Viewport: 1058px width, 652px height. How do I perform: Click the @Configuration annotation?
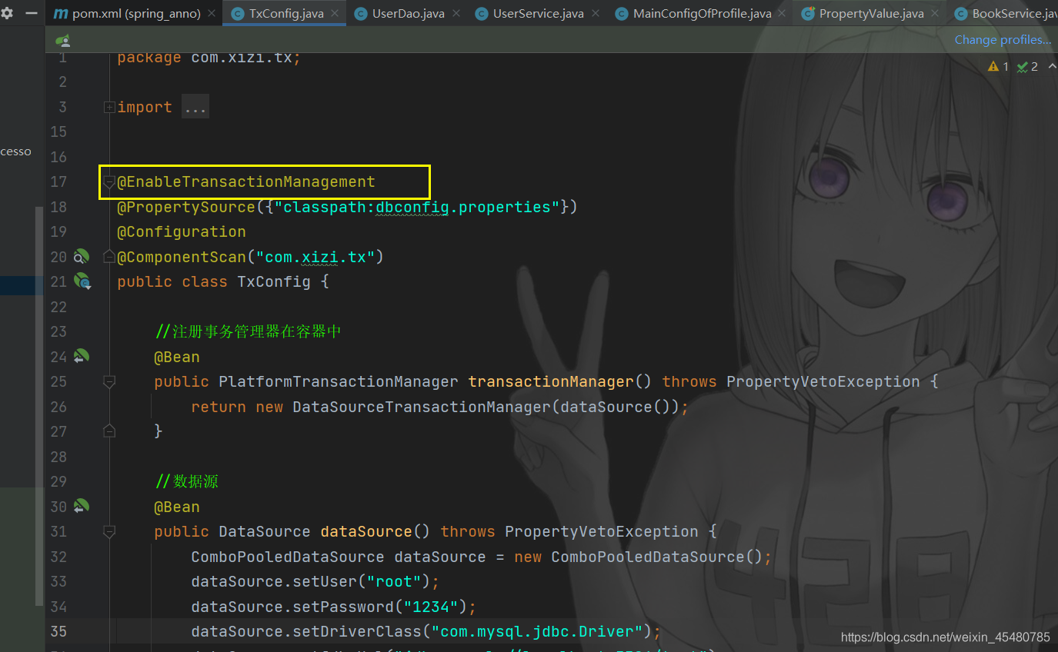pos(182,231)
